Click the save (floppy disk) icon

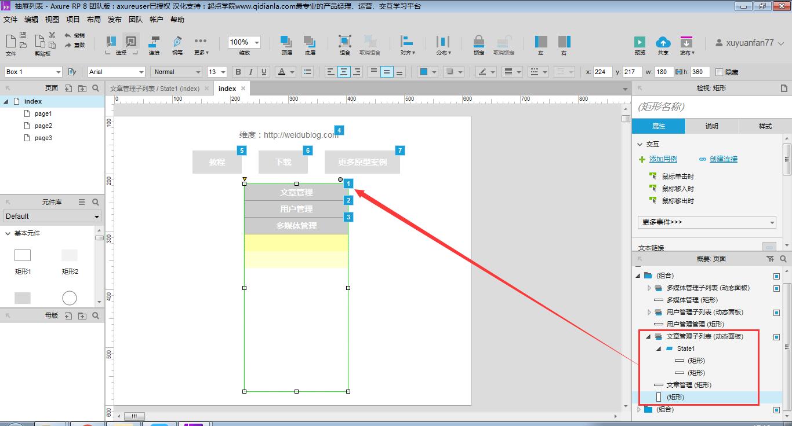point(23,35)
